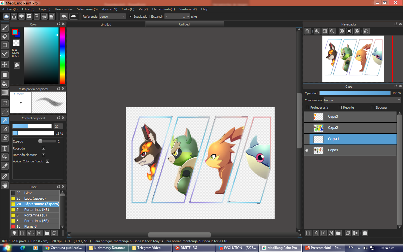Click Unir visibles in menu bar
This screenshot has height=252, width=403.
[64, 9]
